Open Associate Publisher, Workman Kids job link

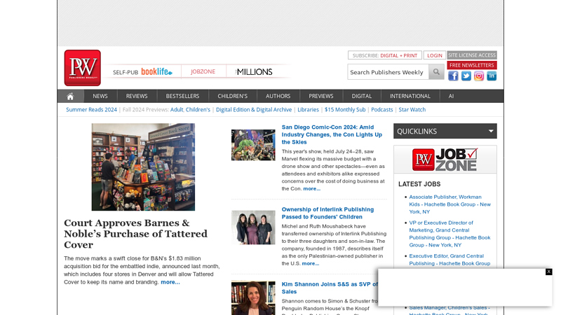coord(450,204)
